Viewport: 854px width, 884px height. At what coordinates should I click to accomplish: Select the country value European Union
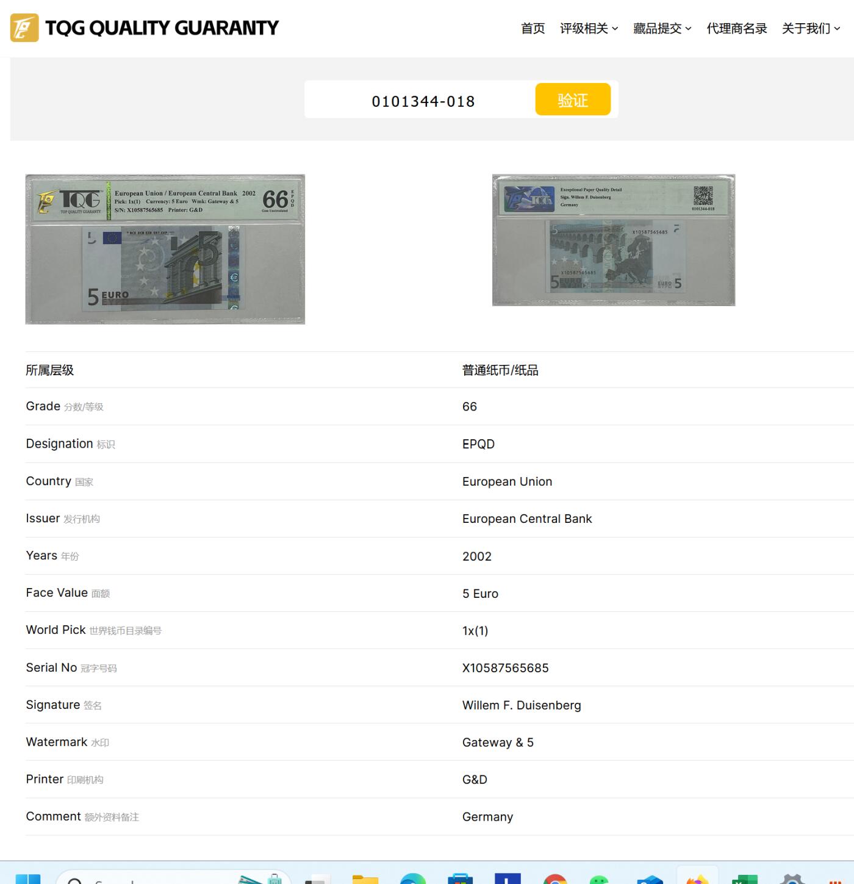click(x=507, y=481)
